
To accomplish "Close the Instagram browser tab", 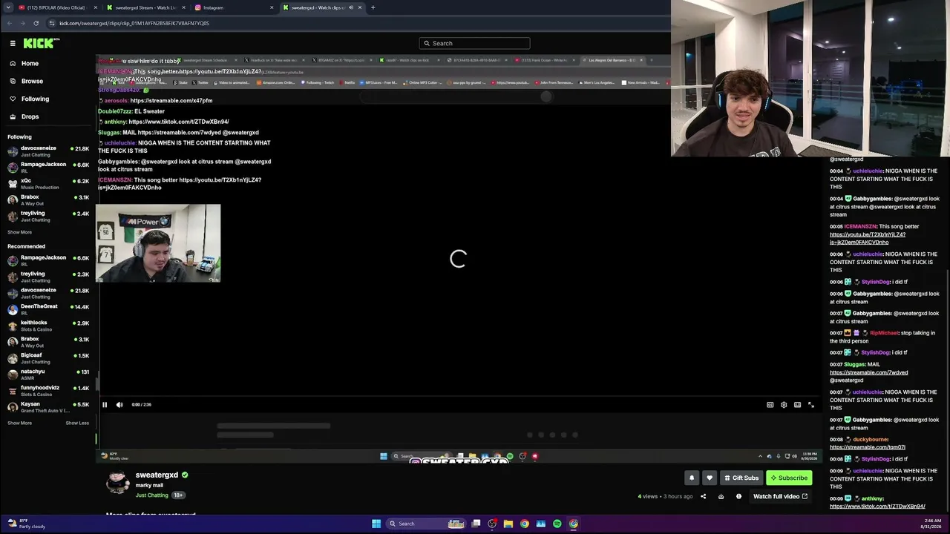I will coord(272,7).
